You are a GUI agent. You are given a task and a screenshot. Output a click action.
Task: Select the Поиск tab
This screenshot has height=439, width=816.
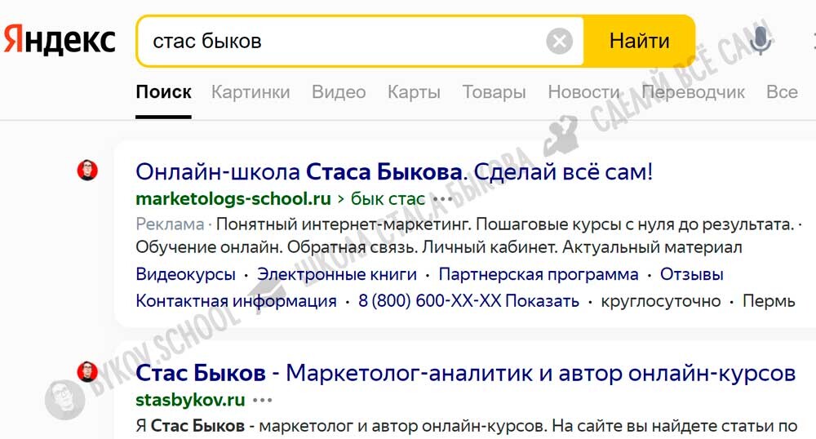163,92
